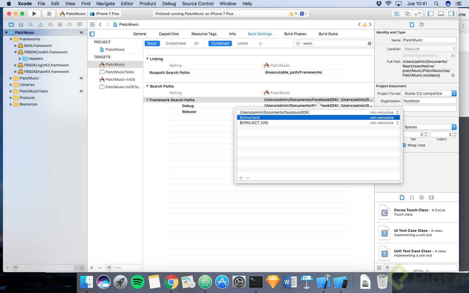Click the Organization field with Facebook

(429, 101)
